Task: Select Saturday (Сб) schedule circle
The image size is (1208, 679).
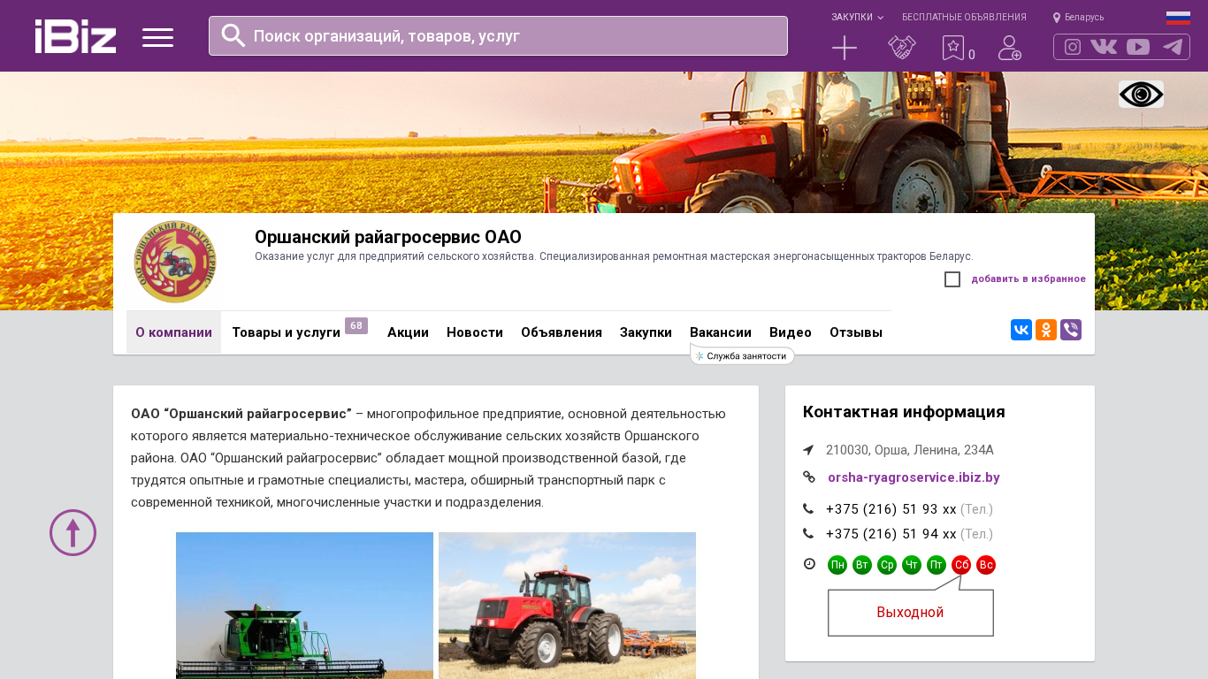Action: (x=961, y=565)
